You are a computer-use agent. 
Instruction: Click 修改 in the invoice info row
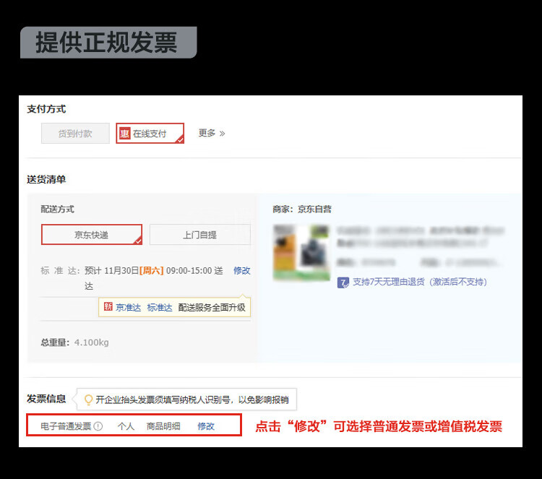(206, 426)
